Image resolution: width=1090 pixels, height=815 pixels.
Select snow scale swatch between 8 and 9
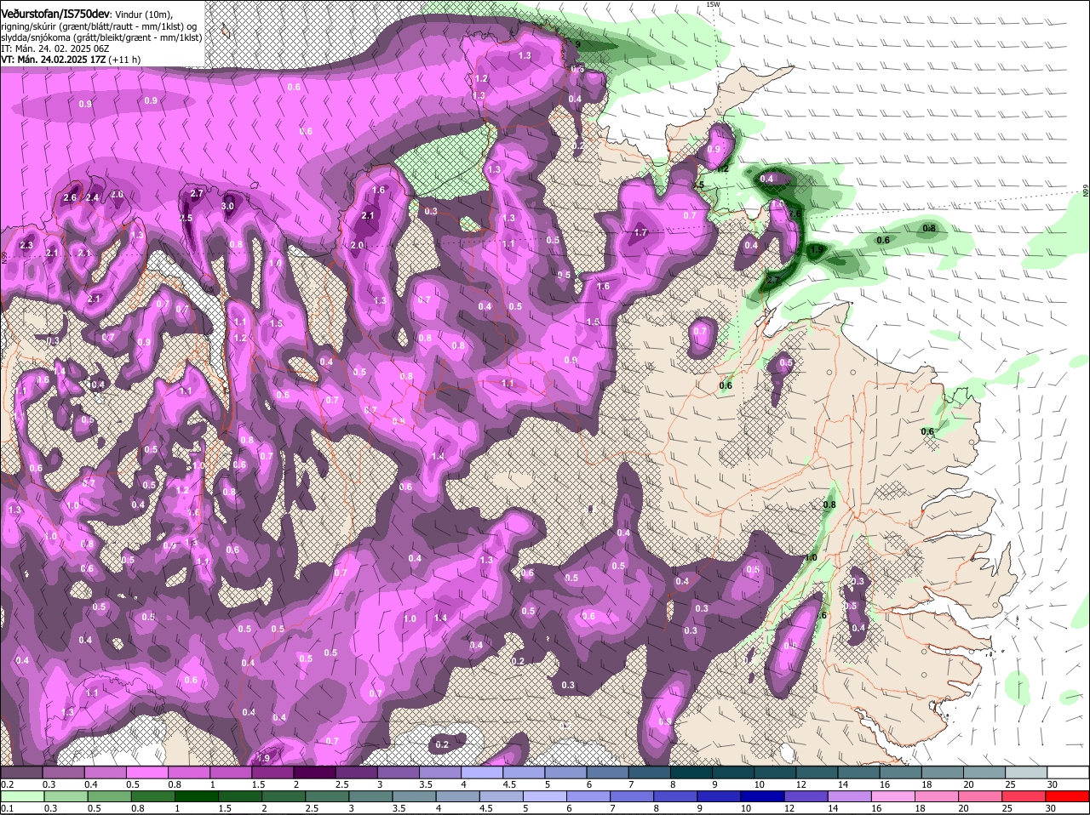[x=691, y=772]
